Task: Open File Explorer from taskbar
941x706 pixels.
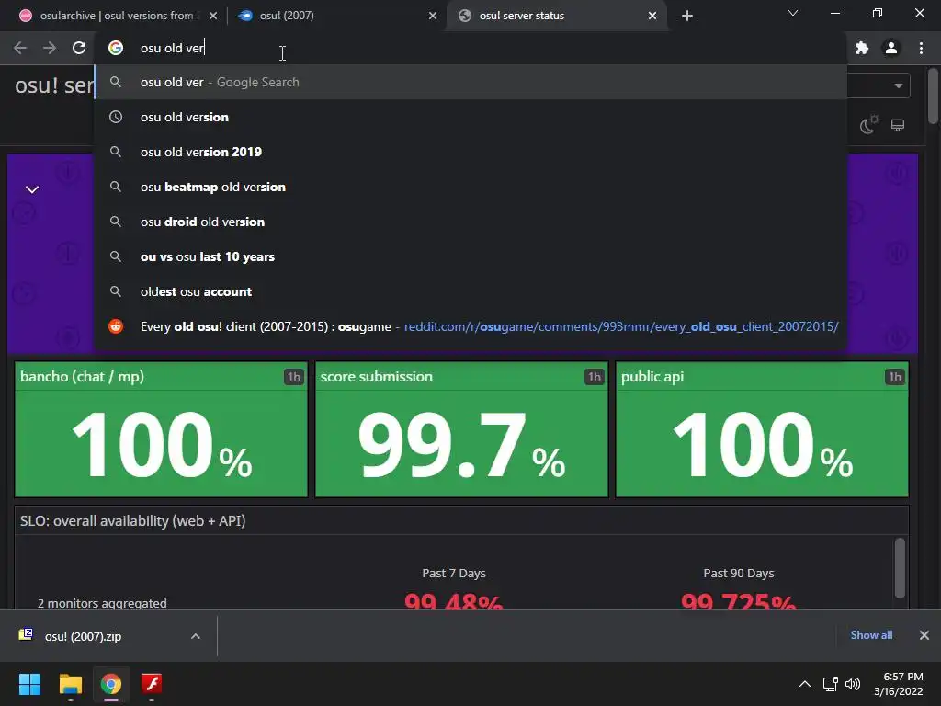Action: coord(70,684)
